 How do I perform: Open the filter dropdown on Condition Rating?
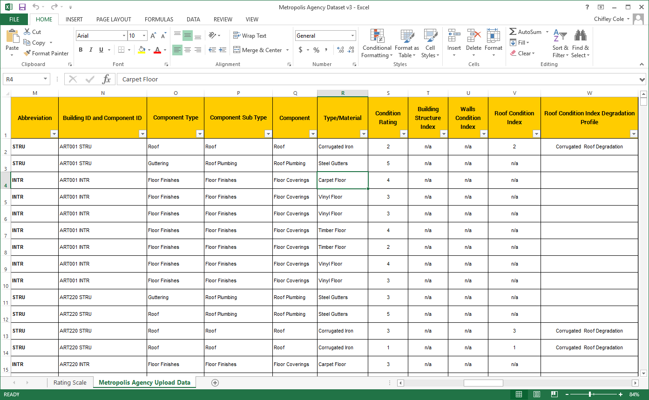tap(404, 134)
